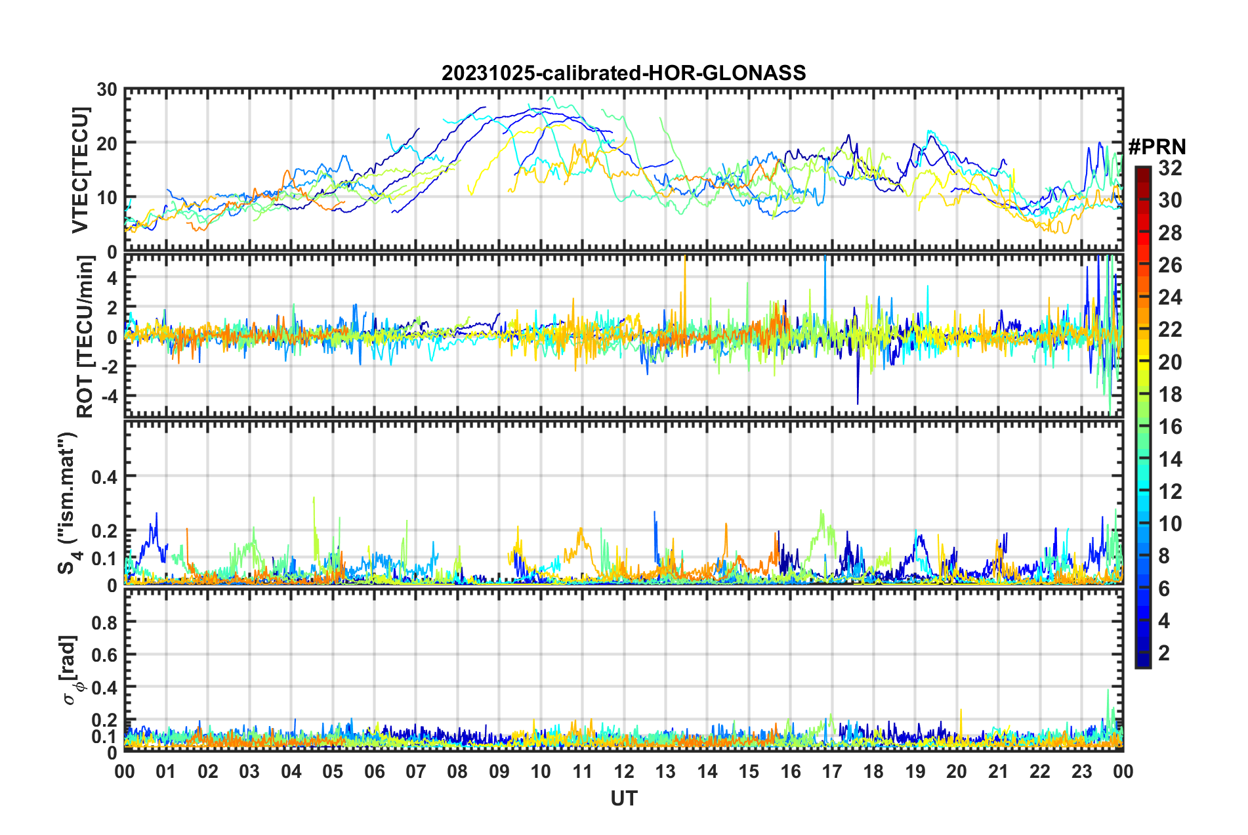Click inside the S4 scintillation panel
Image resolution: width=1248 pixels, height=835 pixels.
(623, 502)
